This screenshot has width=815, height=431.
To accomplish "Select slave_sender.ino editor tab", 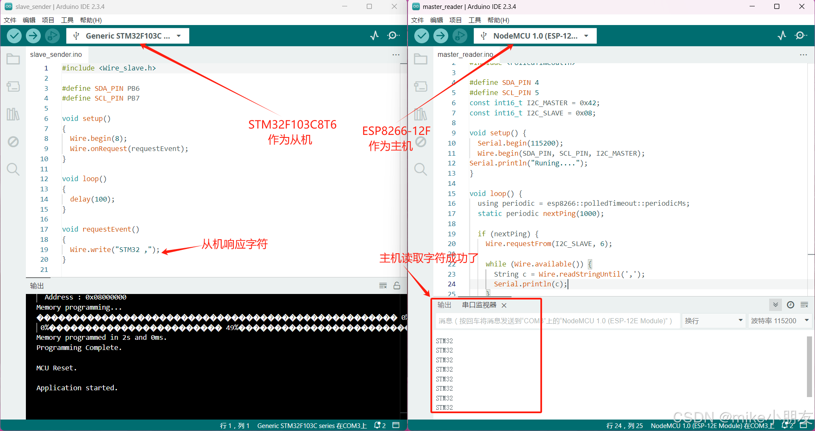I will coord(56,54).
